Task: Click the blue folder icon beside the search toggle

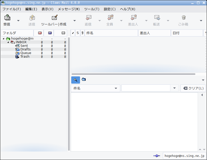Action: tap(84, 79)
